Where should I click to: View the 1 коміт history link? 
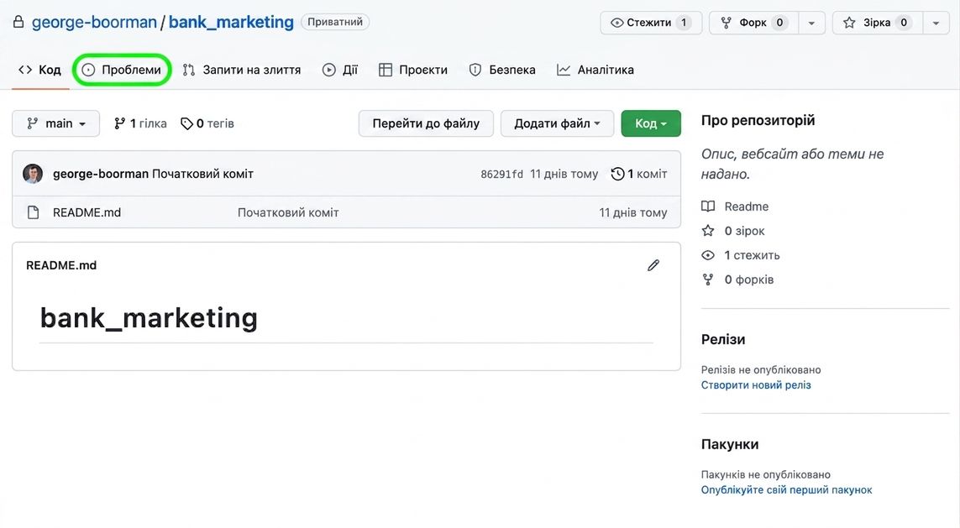click(639, 174)
